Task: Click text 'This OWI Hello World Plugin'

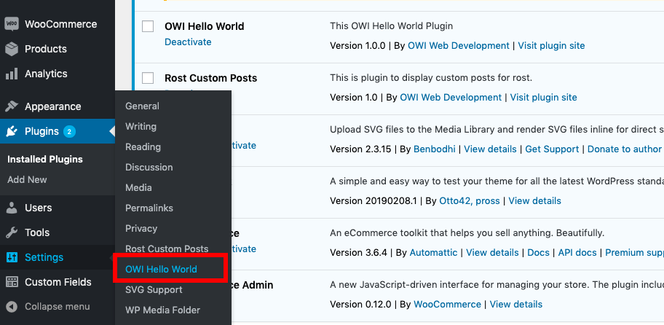Action: click(391, 26)
